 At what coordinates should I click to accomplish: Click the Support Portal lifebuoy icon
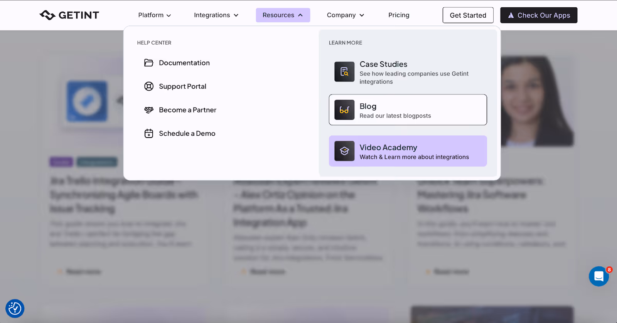click(x=149, y=86)
